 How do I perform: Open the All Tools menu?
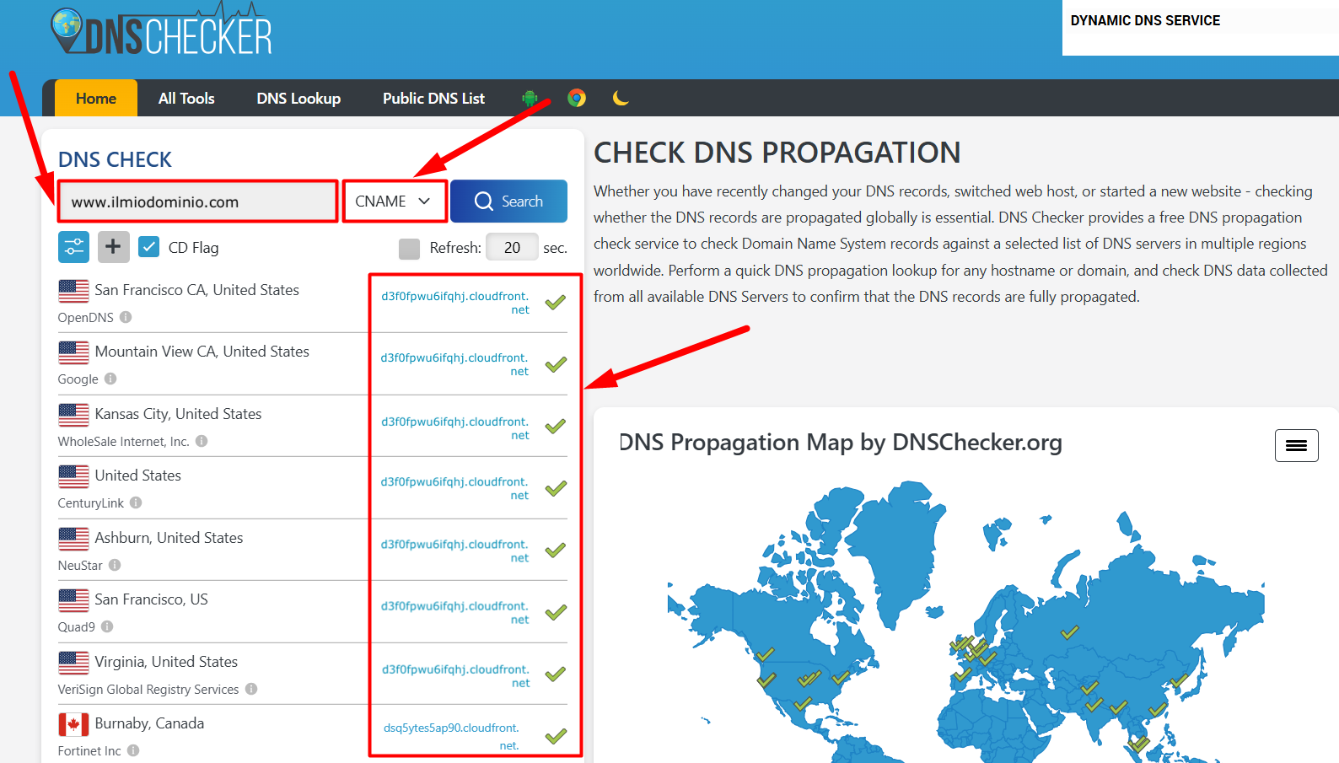pyautogui.click(x=186, y=98)
